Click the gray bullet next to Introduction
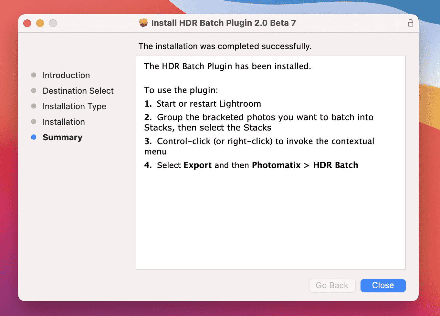 coord(34,75)
